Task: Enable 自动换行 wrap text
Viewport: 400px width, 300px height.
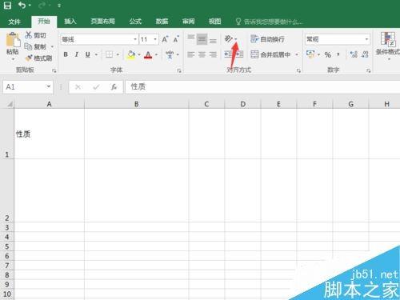Action: [x=267, y=39]
